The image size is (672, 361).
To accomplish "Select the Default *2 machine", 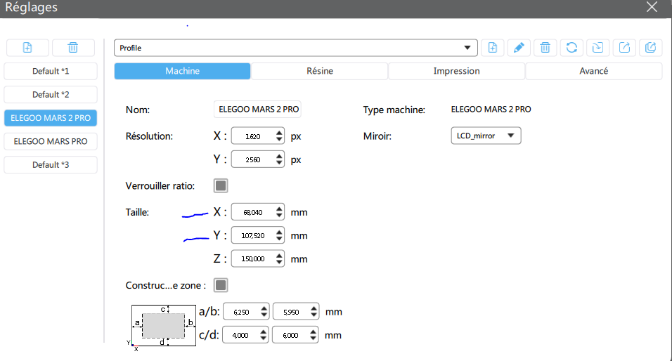I will pyautogui.click(x=51, y=95).
